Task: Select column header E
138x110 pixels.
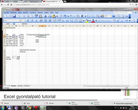Action: pos(42,26)
